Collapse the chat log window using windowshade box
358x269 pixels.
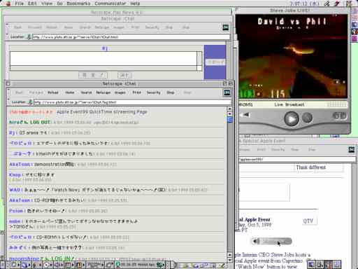tap(230, 83)
